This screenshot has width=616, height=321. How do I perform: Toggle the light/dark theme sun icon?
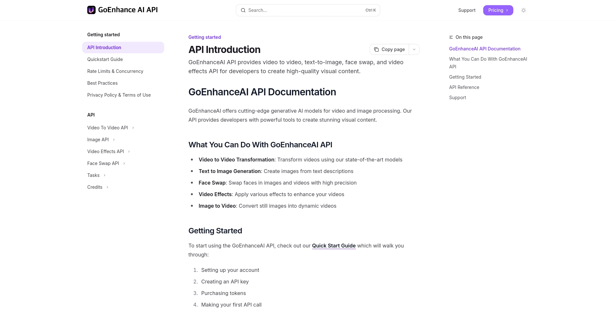click(x=524, y=10)
